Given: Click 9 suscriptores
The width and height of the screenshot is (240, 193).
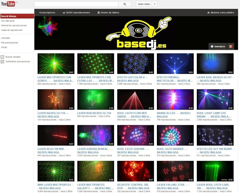Looking at the screenshot, I should pos(47,13).
